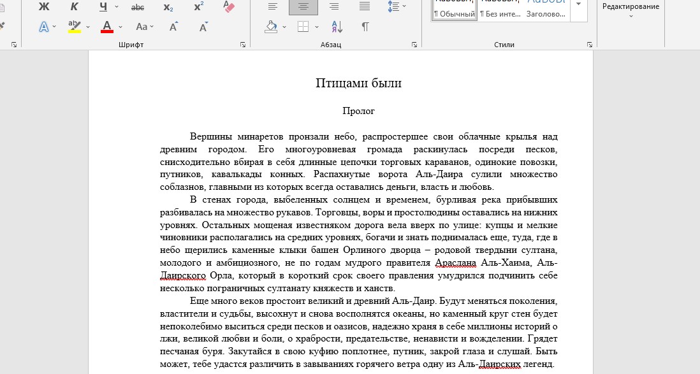Image resolution: width=700 pixels, height=374 pixels.
Task: Open highlight color dropdown arrow
Action: tap(88, 27)
